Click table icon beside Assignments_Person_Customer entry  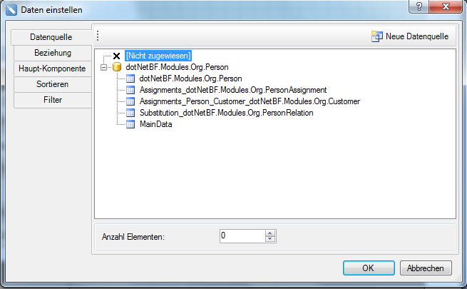pyautogui.click(x=130, y=101)
